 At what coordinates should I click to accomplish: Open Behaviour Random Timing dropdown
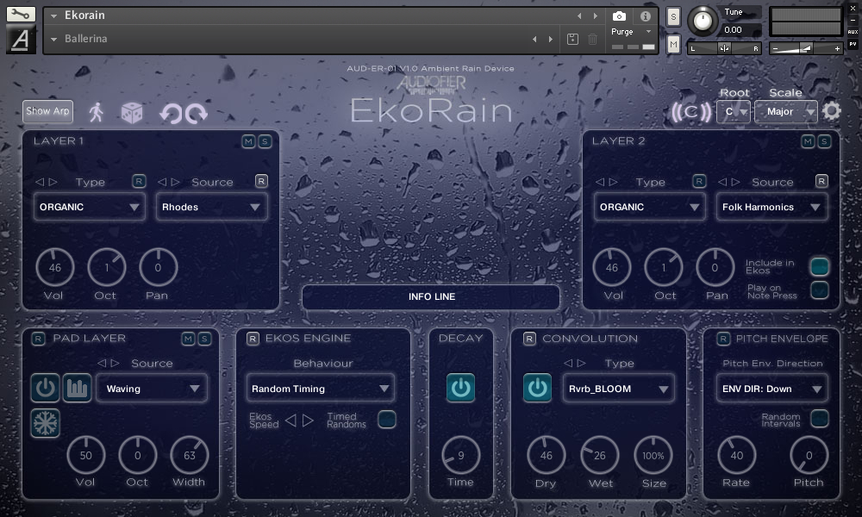click(x=320, y=389)
